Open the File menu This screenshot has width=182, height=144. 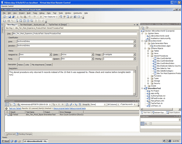click(x=4, y=13)
